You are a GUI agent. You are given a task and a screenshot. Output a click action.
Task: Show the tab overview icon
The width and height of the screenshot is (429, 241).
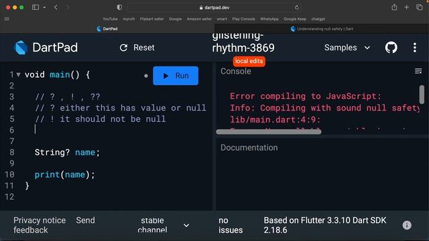[419, 7]
